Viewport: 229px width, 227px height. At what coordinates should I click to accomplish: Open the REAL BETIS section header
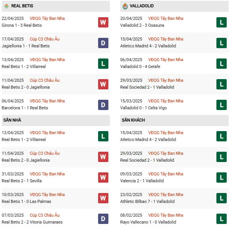(22, 6)
